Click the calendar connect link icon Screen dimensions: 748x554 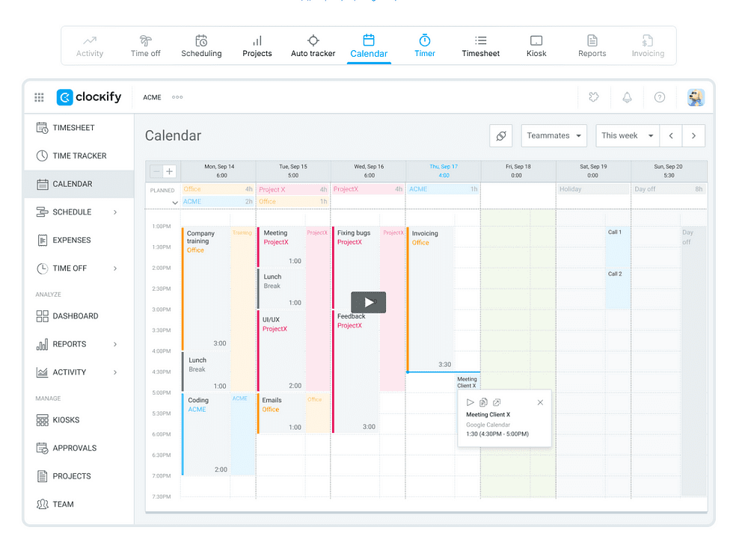[501, 136]
